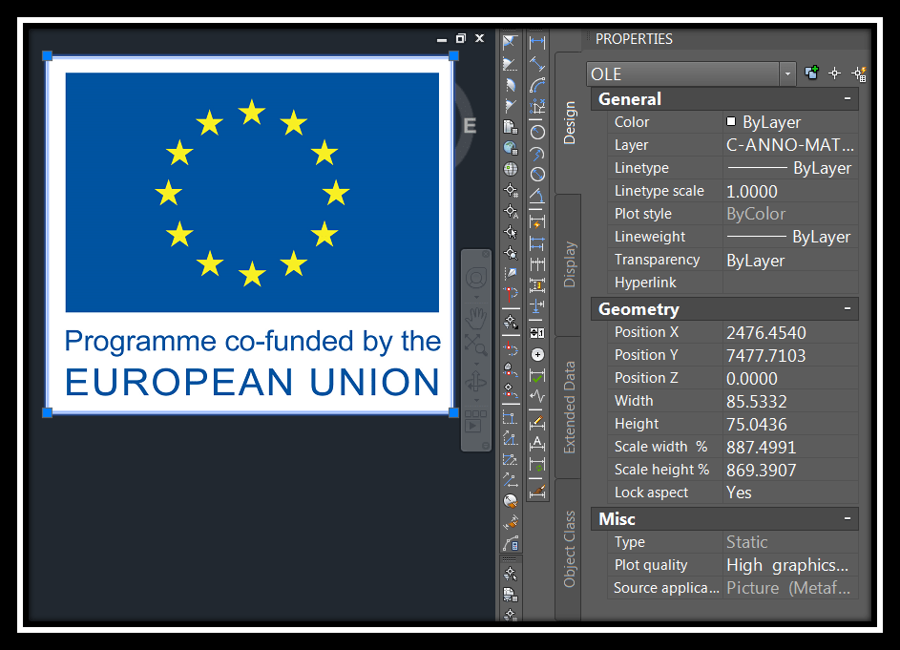Start the Arc Length dimension tool
900x650 pixels.
[537, 85]
